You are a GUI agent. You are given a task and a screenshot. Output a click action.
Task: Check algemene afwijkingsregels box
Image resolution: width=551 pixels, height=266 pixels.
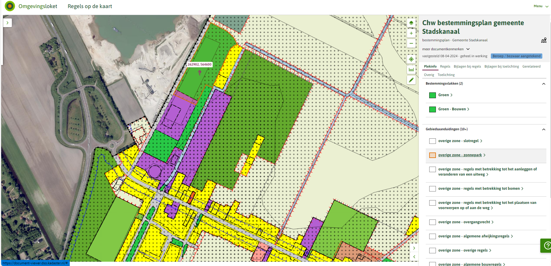tap(432, 236)
